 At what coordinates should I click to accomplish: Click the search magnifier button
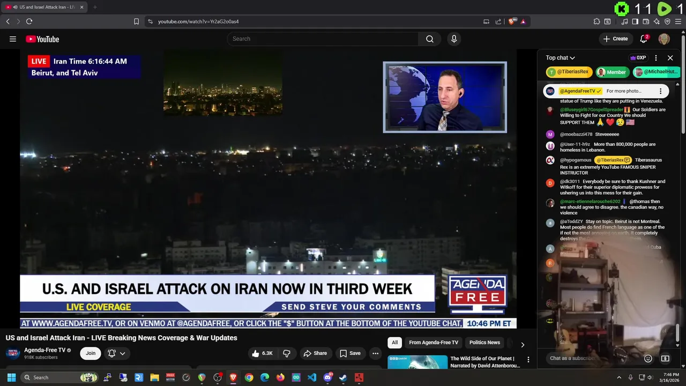430,39
